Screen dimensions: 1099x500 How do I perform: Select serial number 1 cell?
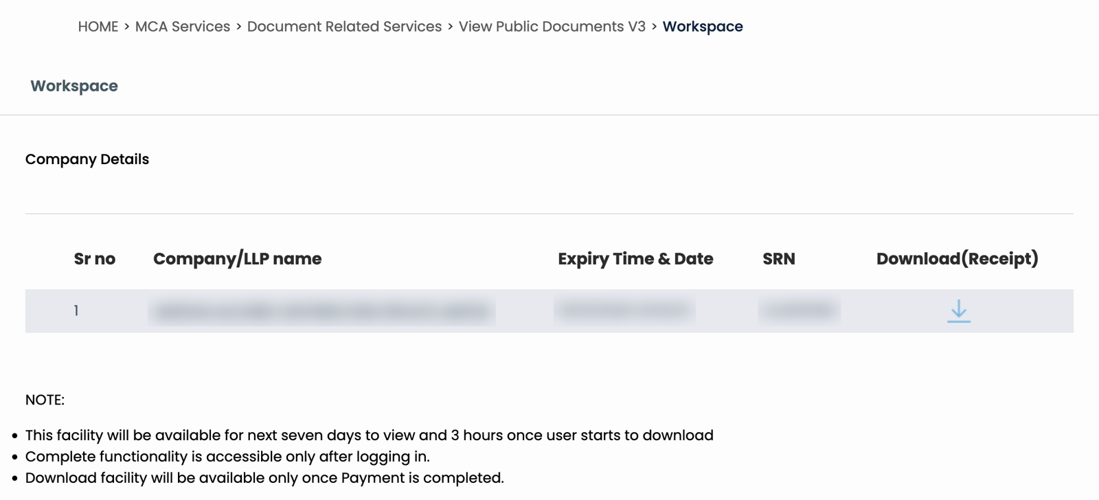tap(76, 311)
